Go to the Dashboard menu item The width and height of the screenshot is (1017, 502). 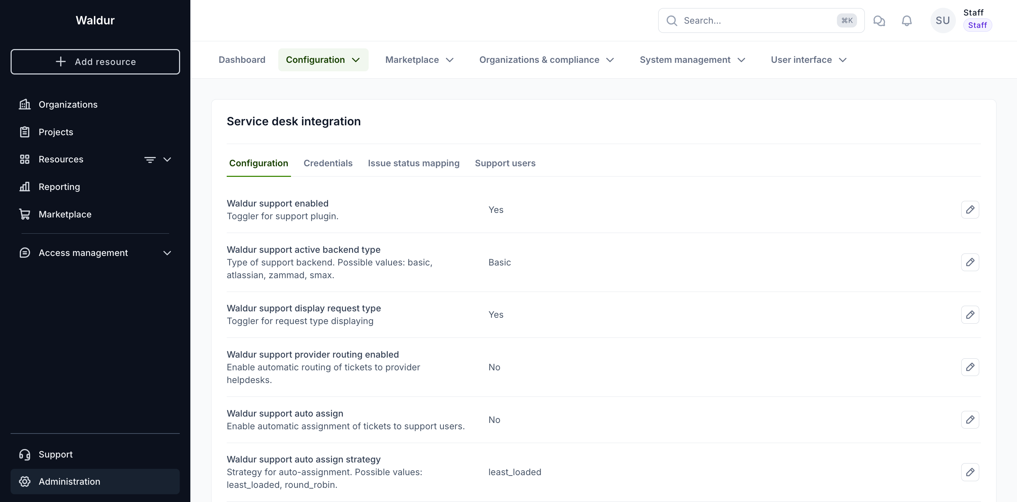pos(242,60)
